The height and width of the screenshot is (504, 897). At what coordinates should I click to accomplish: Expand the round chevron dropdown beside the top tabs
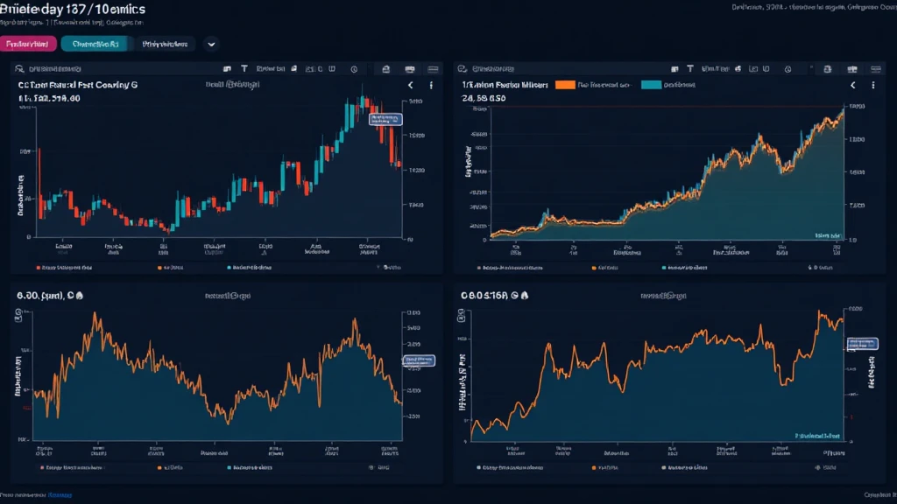211,43
